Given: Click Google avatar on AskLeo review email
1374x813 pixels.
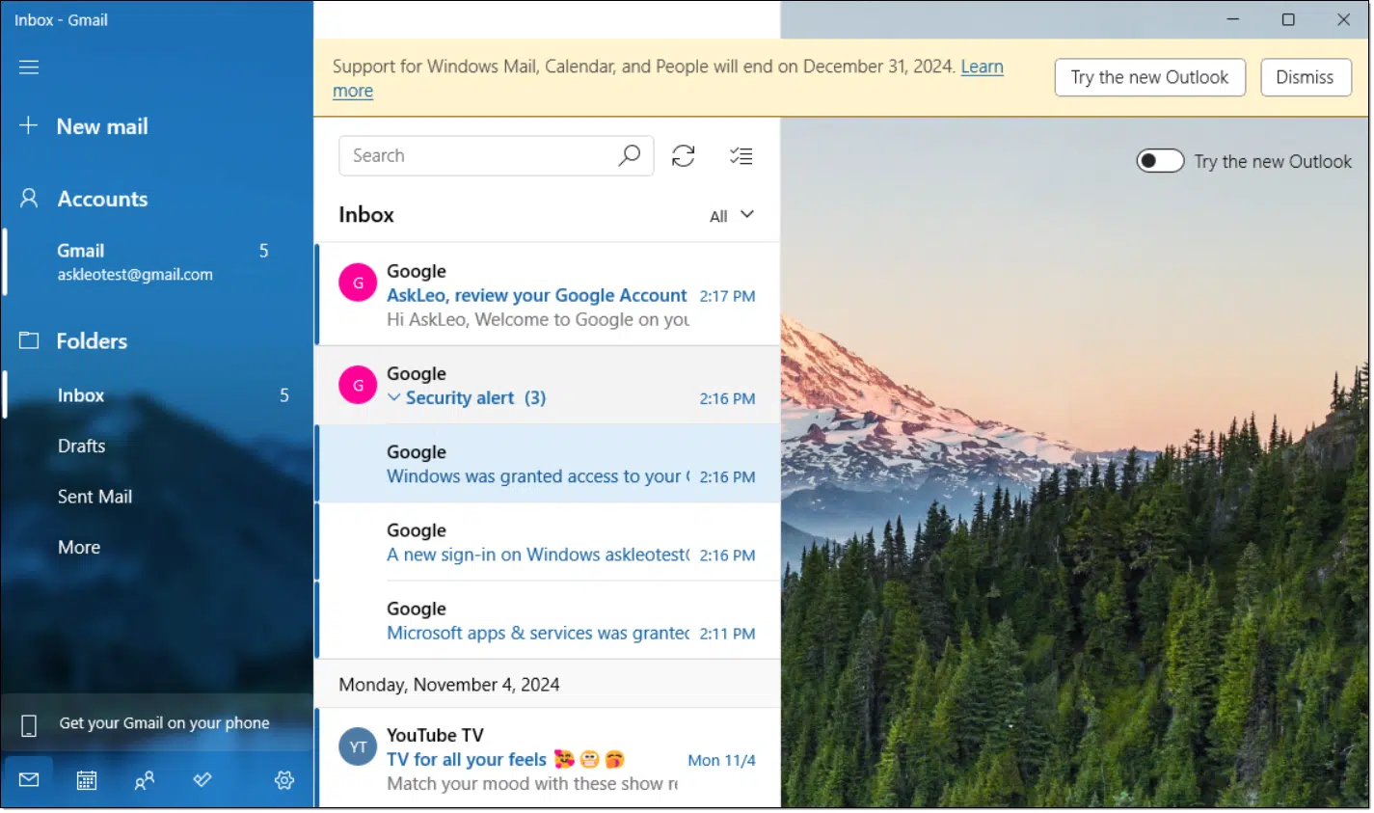Looking at the screenshot, I should [x=358, y=283].
